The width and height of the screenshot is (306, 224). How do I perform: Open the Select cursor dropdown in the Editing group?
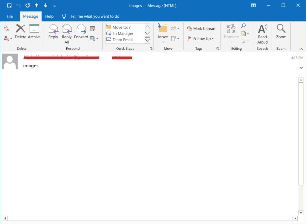point(245,41)
